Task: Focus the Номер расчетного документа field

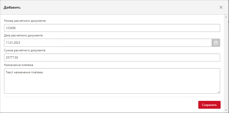Action: [x=112, y=28]
